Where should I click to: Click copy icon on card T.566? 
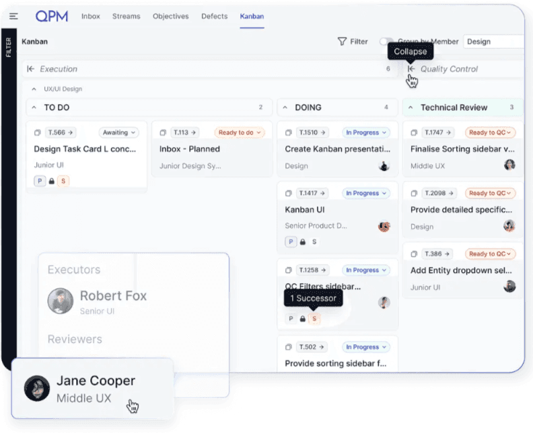pos(38,132)
